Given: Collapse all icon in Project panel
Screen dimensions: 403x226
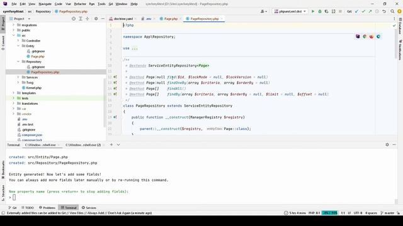Looking at the screenshot, I should [88, 19].
